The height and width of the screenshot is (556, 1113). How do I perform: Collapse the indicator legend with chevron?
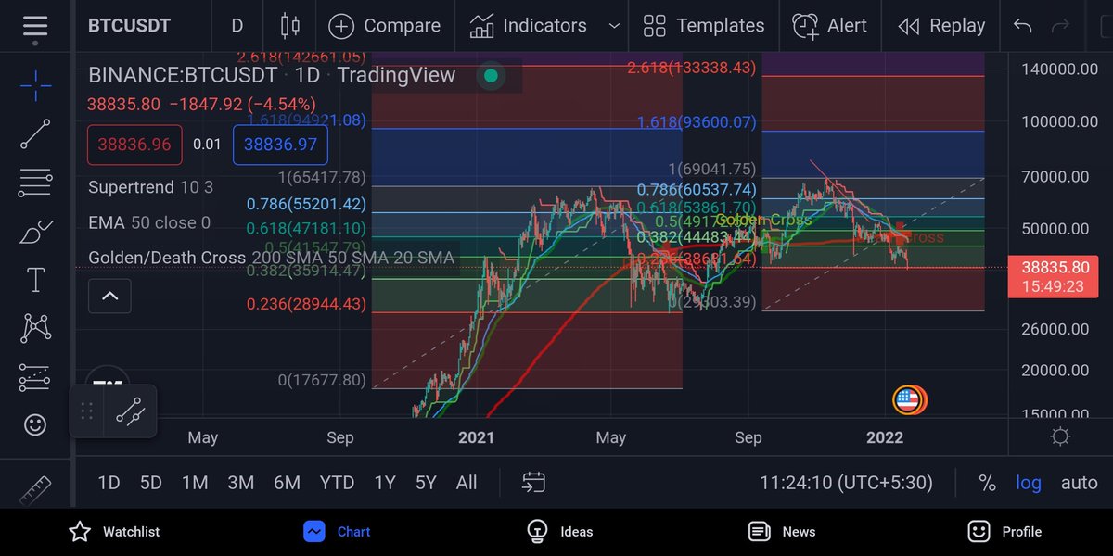pyautogui.click(x=109, y=297)
